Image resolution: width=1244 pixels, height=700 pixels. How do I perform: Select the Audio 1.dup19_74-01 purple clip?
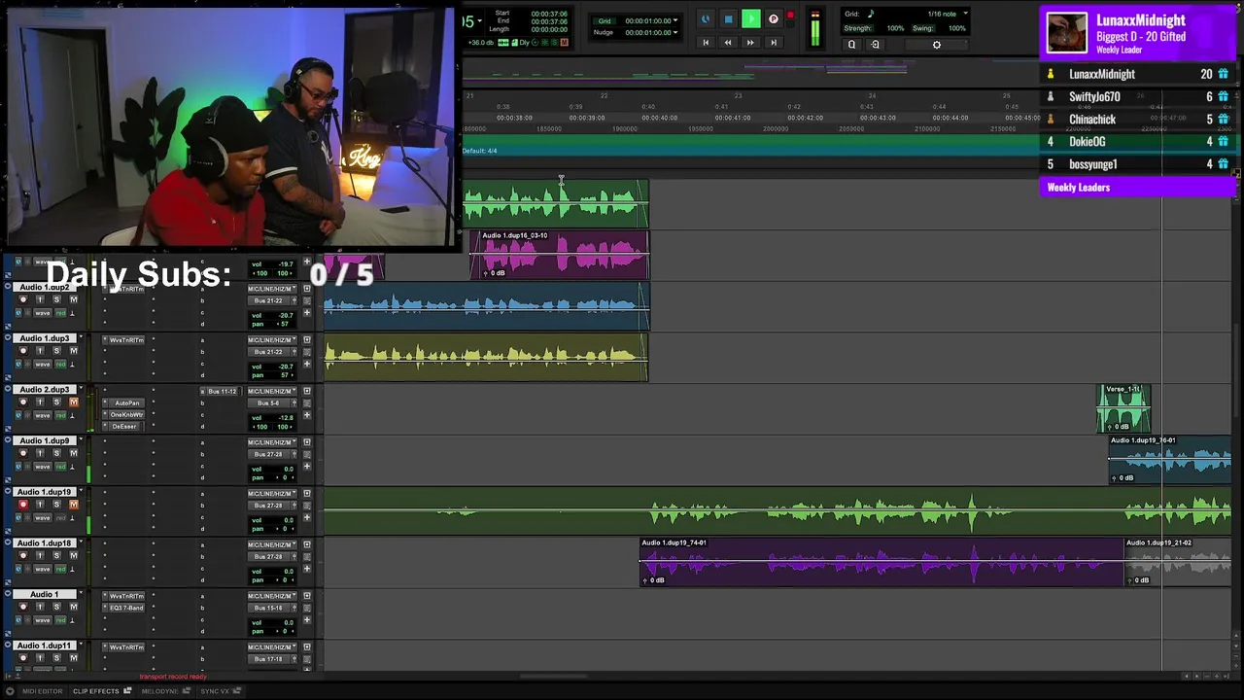tap(881, 561)
